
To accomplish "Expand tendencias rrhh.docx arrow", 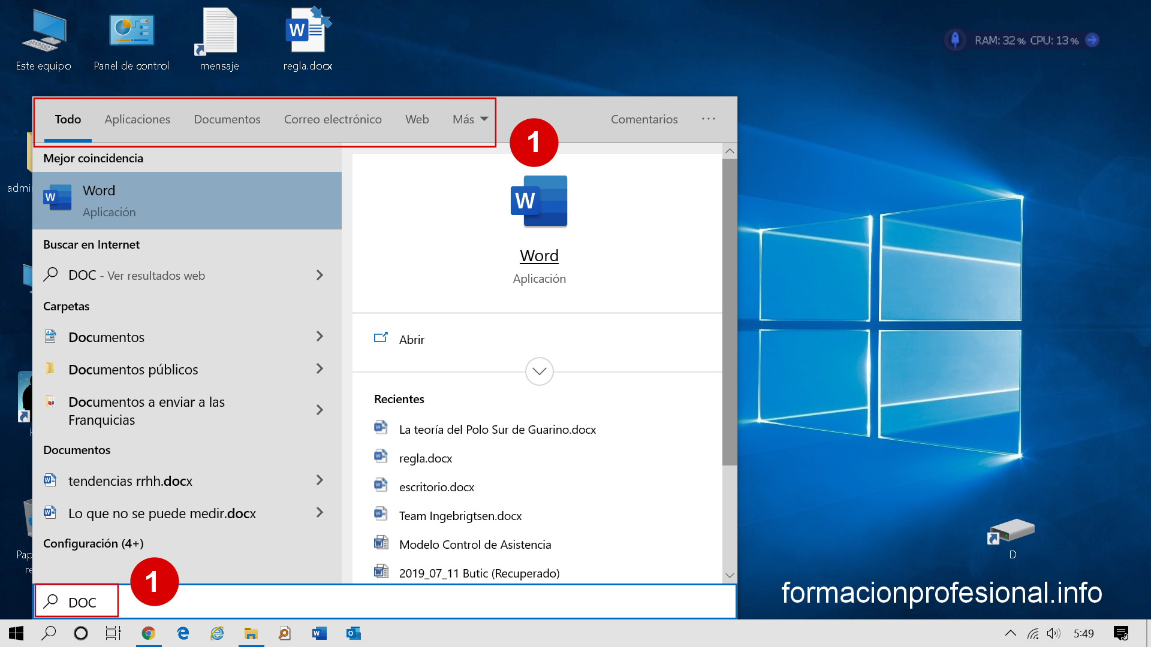I will [x=320, y=480].
